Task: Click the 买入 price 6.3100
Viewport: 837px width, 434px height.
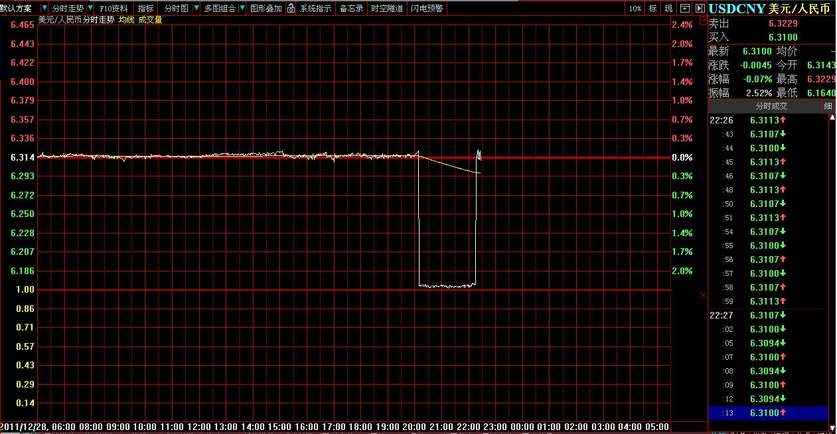Action: tap(783, 37)
